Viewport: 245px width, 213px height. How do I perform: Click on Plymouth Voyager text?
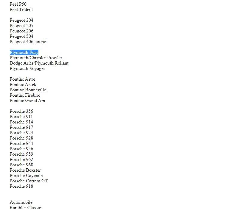27,68
